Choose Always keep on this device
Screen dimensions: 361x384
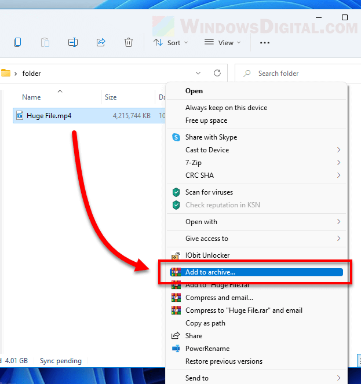click(256, 108)
